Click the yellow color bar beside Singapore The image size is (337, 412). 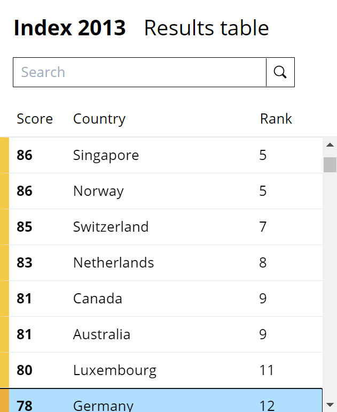4,155
